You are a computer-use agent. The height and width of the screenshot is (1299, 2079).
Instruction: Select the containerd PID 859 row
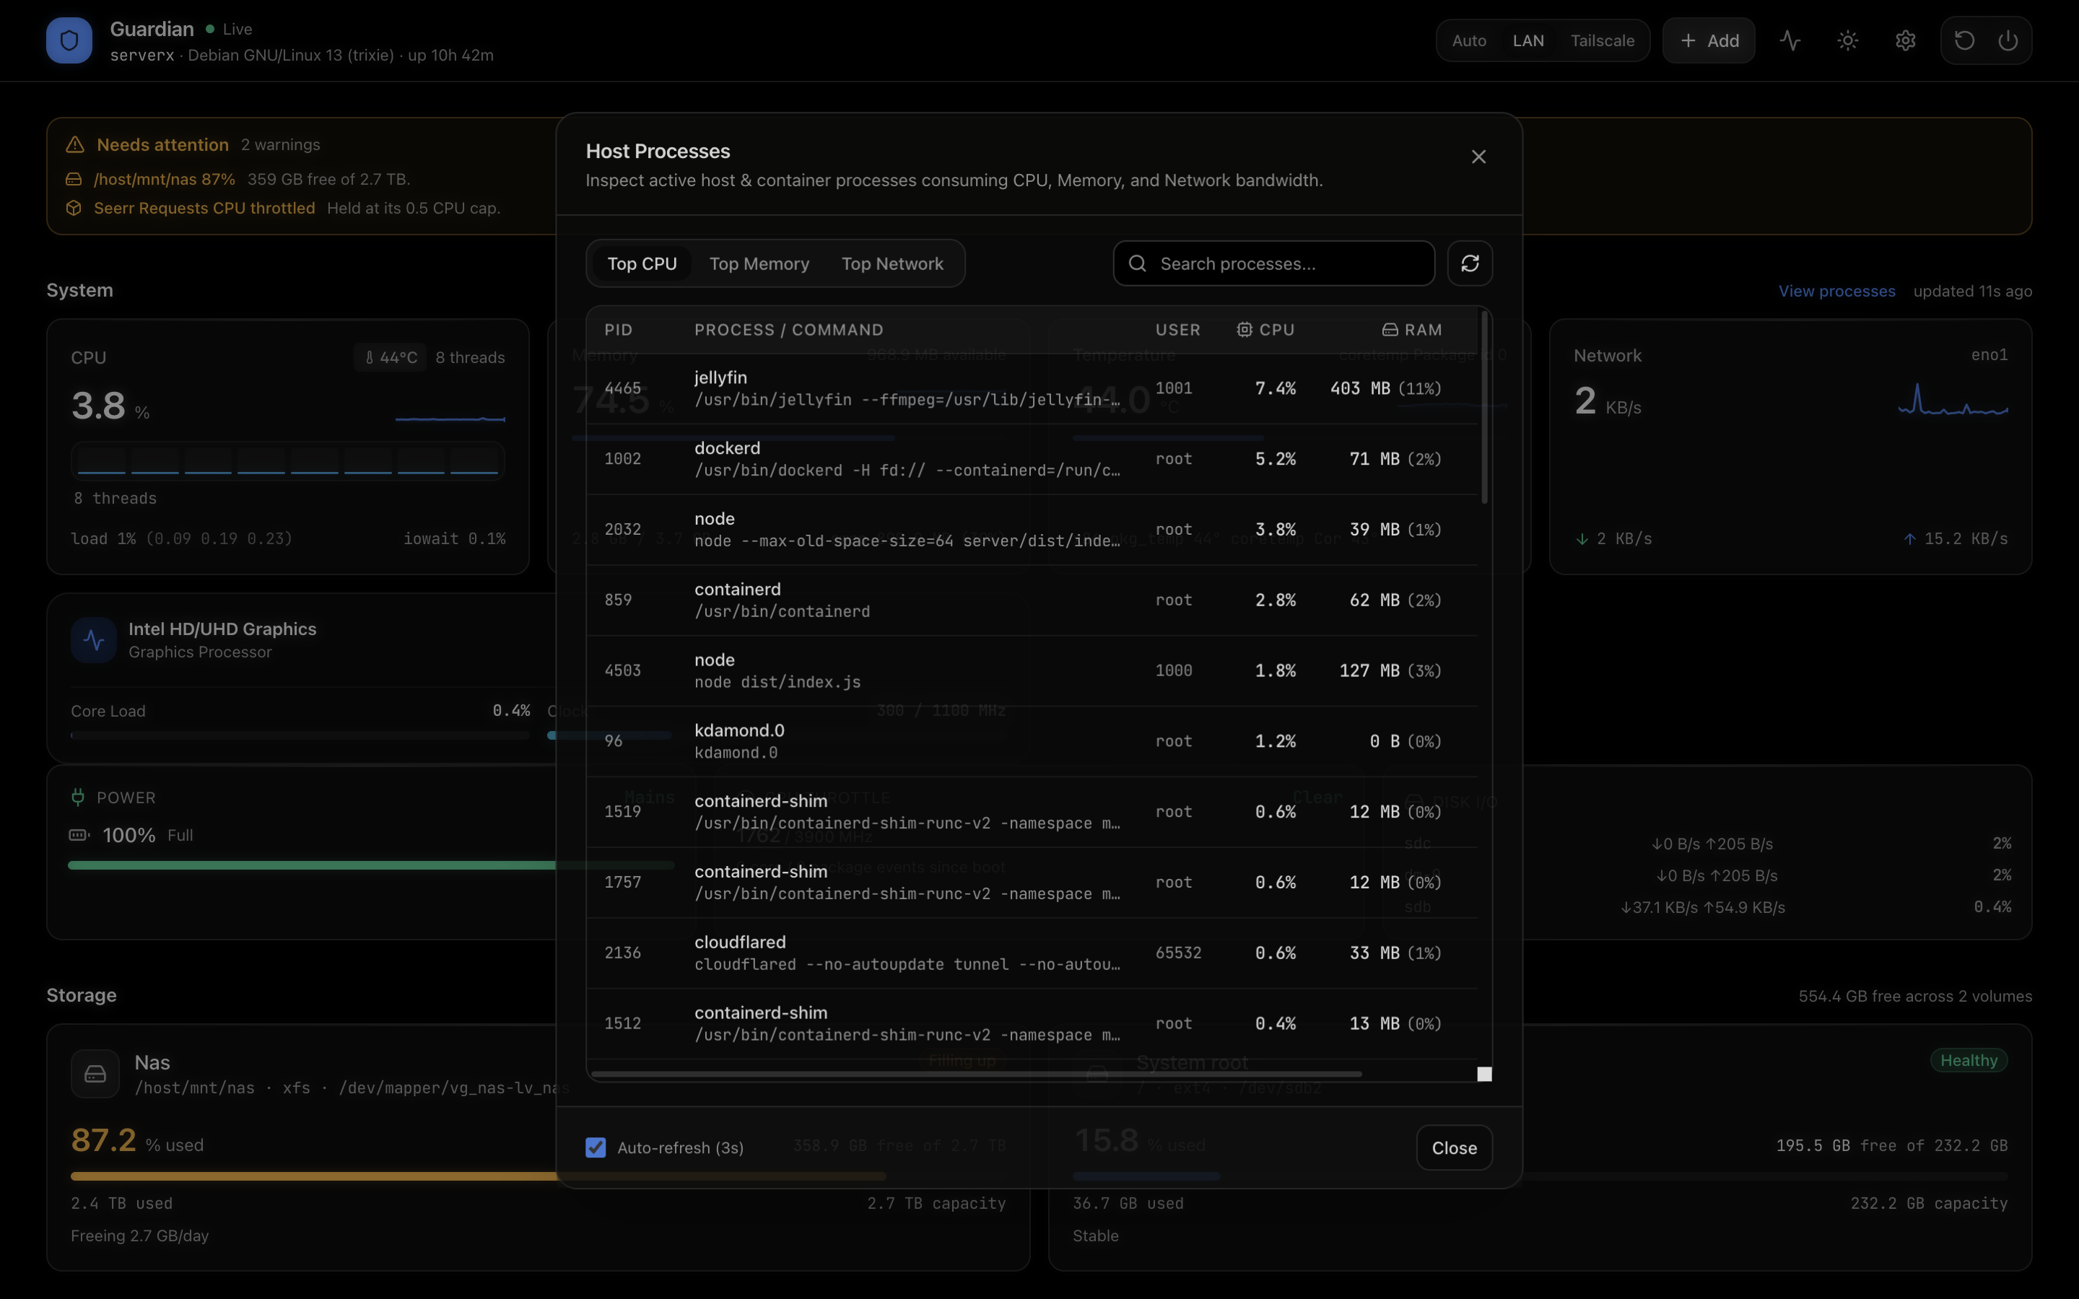click(x=1032, y=600)
